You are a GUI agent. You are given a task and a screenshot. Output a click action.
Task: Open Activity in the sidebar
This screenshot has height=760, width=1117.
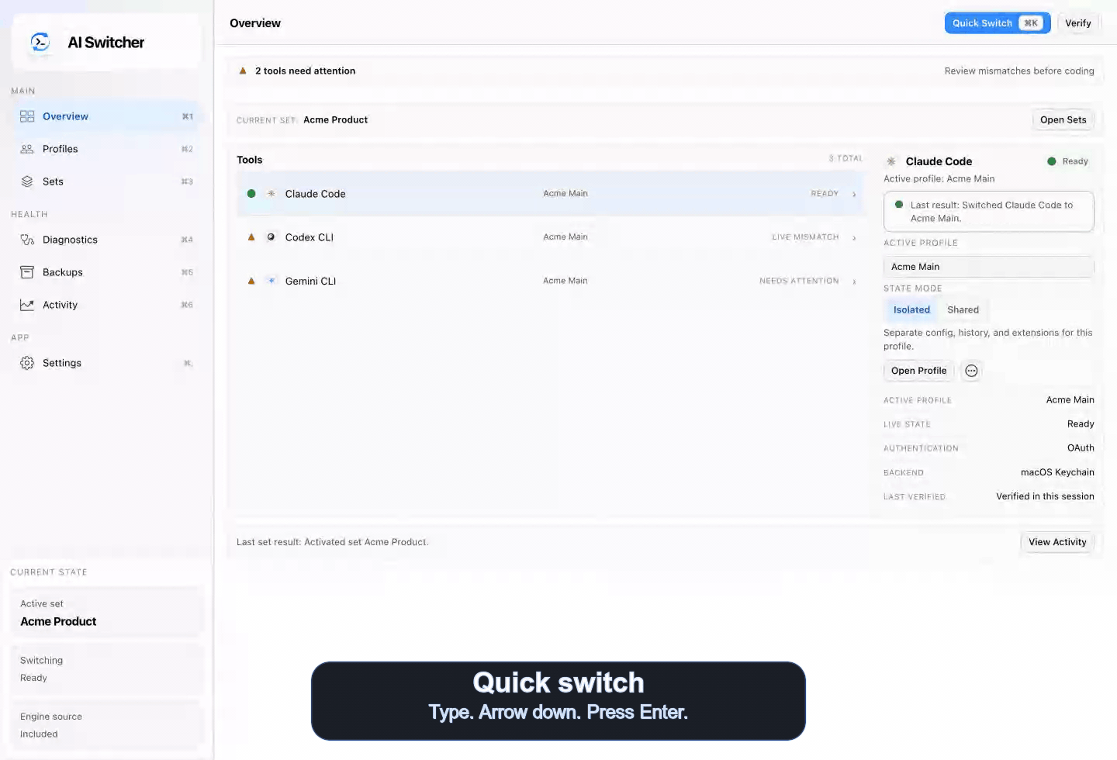pyautogui.click(x=106, y=305)
